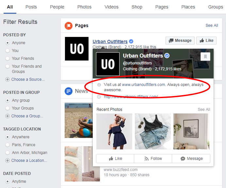Screen dimensions: 226x188
Task: Open the denim shorts recent photo
Action: [x=153, y=131]
